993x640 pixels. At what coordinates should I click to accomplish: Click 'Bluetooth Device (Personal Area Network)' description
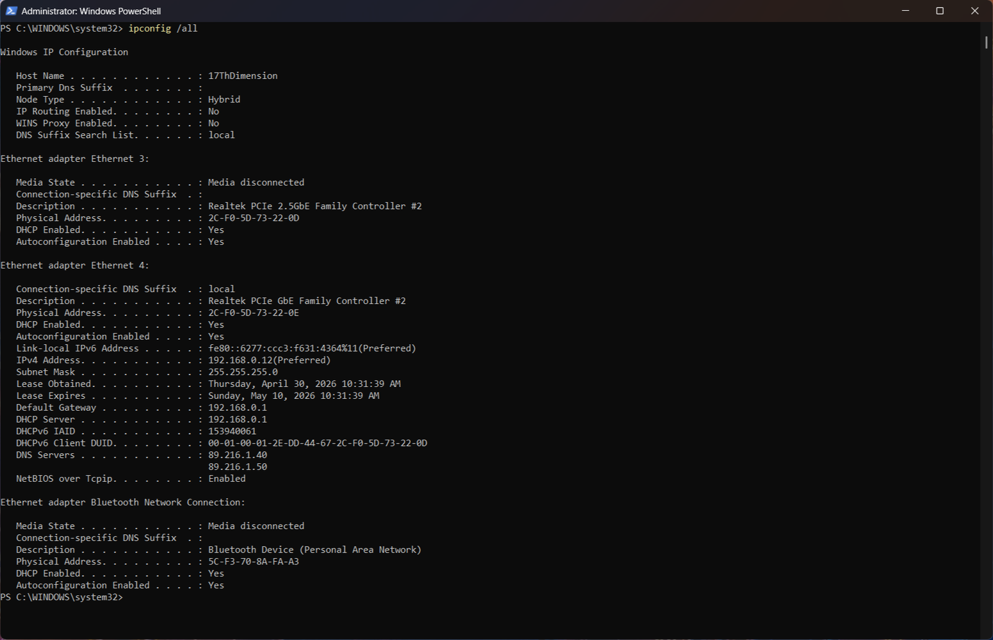click(315, 549)
